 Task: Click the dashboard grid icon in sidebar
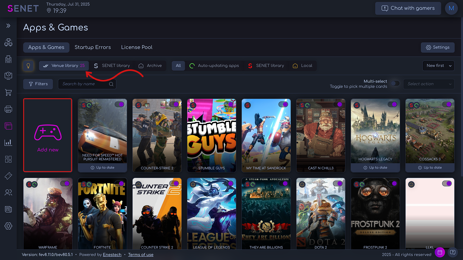pyautogui.click(x=8, y=159)
